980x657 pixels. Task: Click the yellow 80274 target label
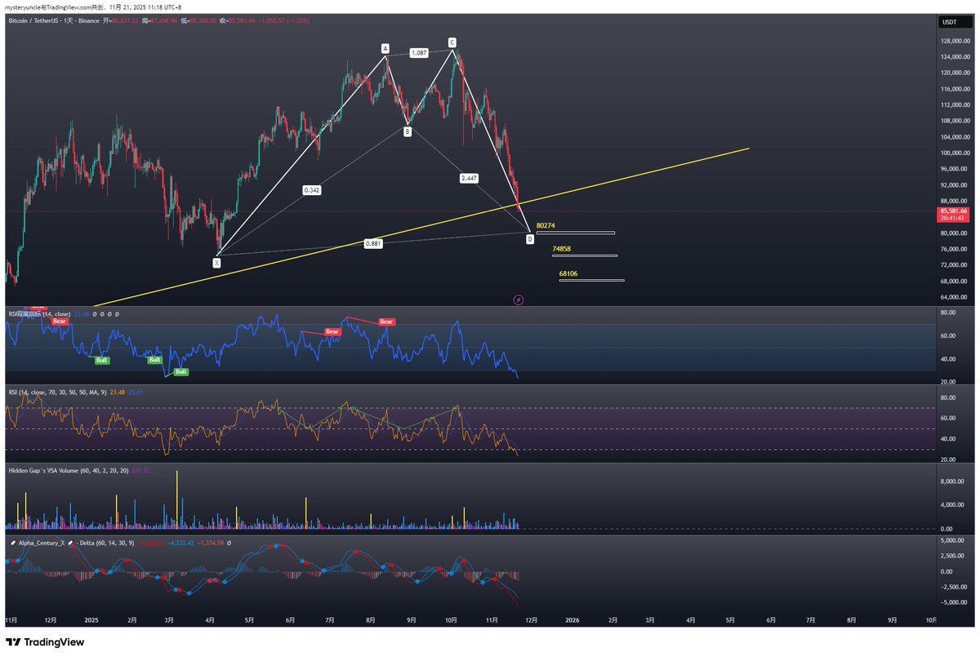pos(546,225)
